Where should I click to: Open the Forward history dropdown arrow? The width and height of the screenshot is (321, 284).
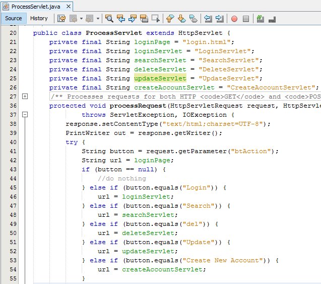point(98,19)
